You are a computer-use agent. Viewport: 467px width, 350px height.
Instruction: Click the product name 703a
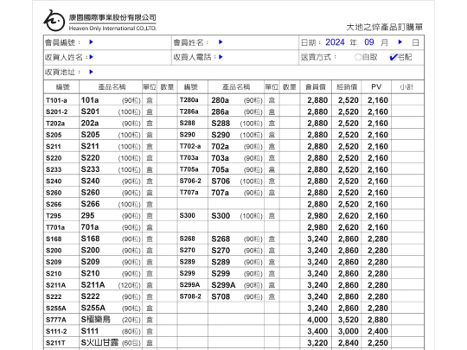(221, 158)
